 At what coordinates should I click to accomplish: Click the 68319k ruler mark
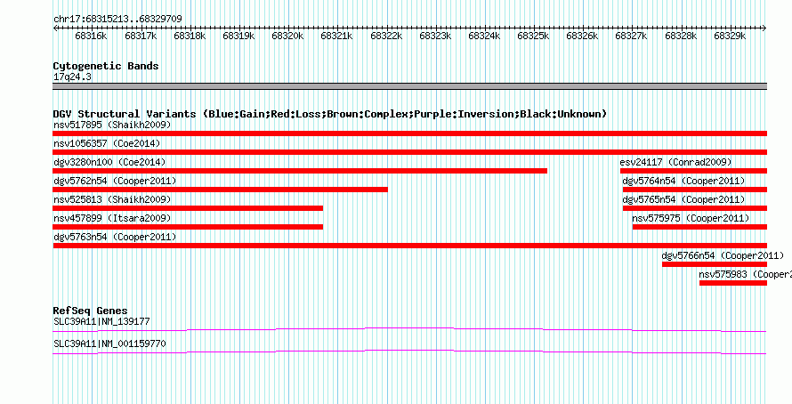pos(238,36)
